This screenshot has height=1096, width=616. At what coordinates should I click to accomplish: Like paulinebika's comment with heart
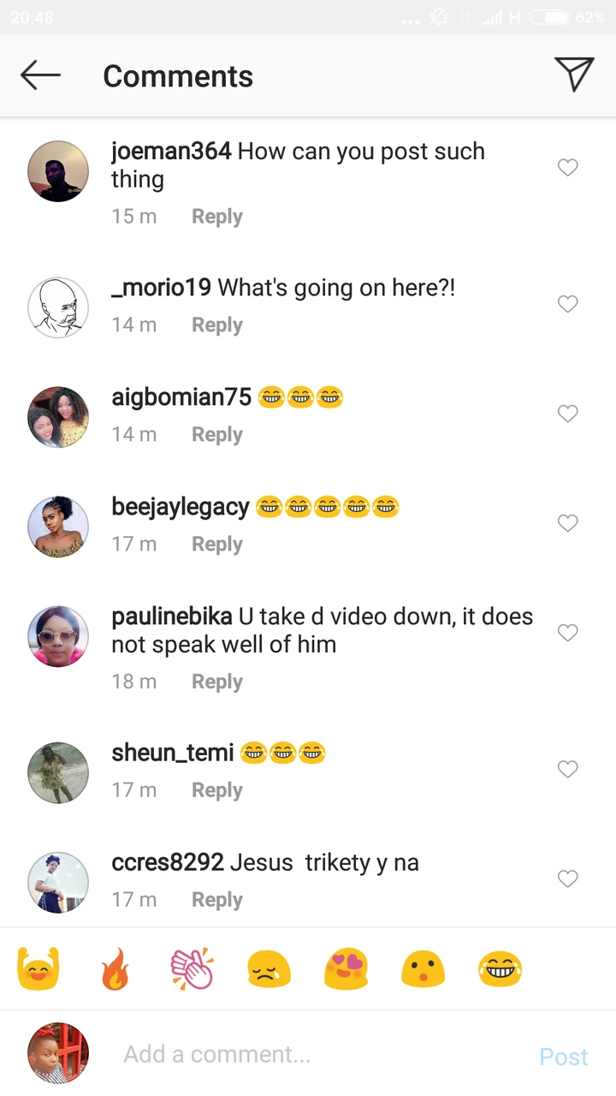point(567,633)
